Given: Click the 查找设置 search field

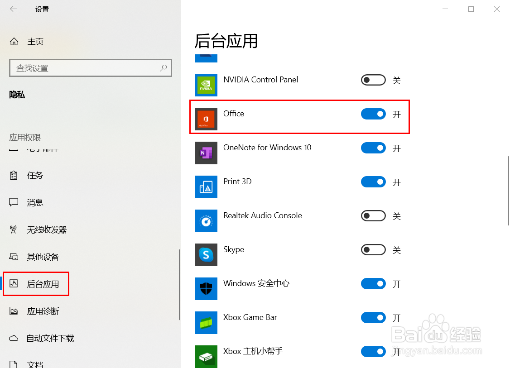Looking at the screenshot, I should [91, 68].
